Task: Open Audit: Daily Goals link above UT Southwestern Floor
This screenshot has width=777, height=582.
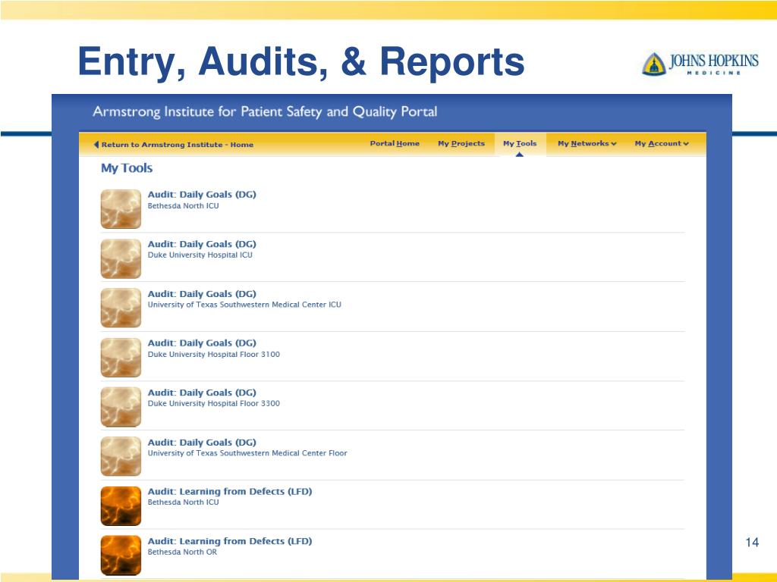Action: 202,443
